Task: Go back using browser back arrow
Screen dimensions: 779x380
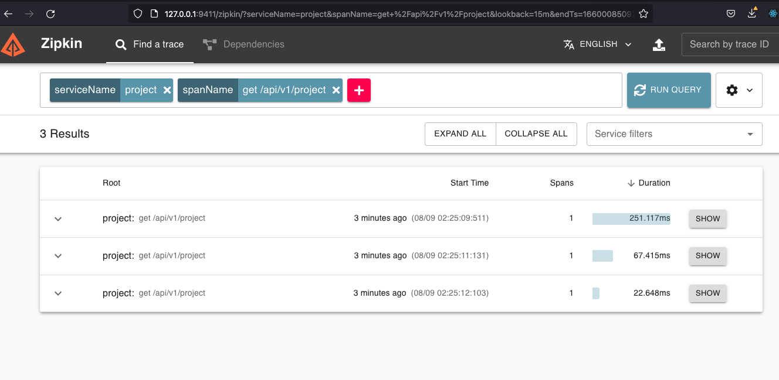Action: click(8, 13)
